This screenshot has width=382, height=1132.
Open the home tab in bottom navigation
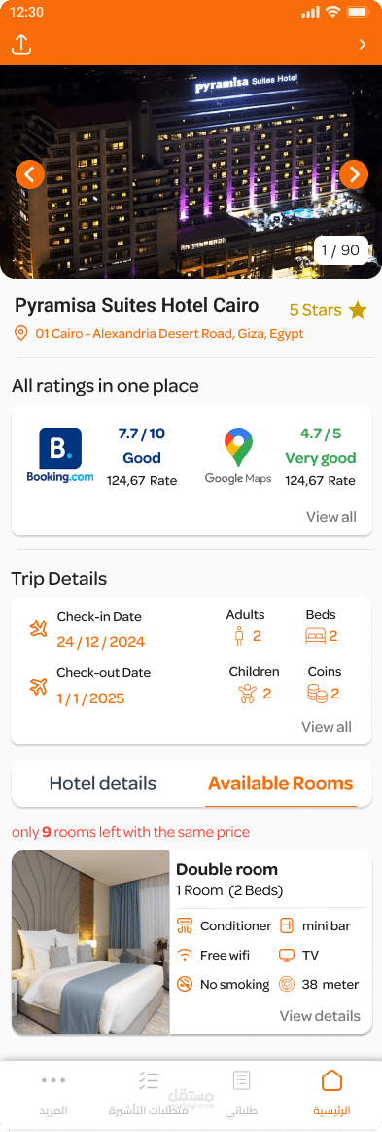click(331, 1092)
